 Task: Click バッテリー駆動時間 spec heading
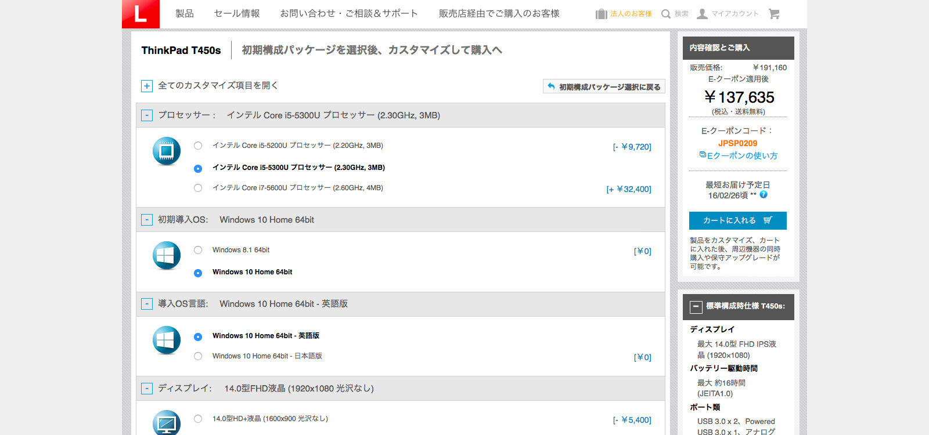pyautogui.click(x=723, y=368)
